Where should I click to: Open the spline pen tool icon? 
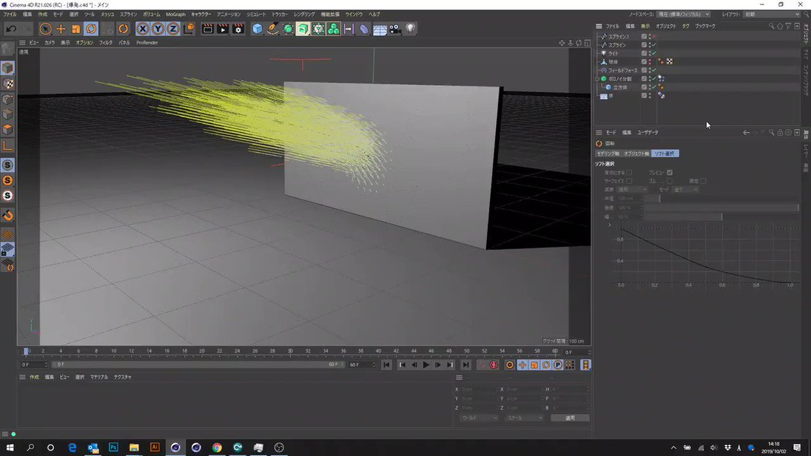(x=272, y=29)
